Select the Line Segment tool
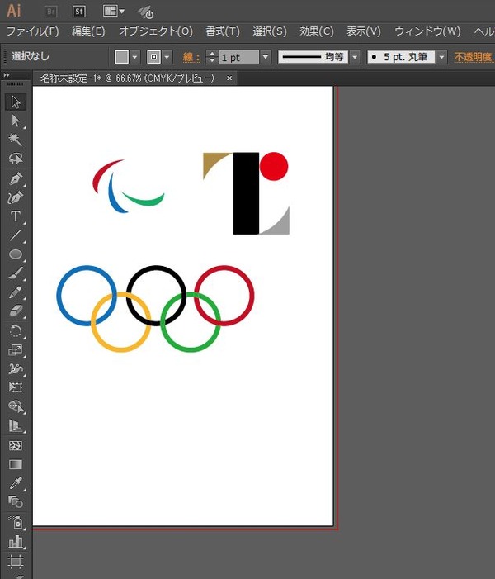495x579 pixels. [16, 235]
